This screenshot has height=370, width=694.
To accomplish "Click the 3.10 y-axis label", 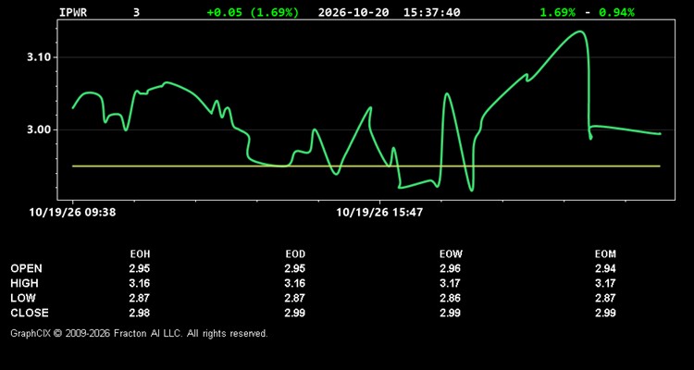I will tap(40, 57).
